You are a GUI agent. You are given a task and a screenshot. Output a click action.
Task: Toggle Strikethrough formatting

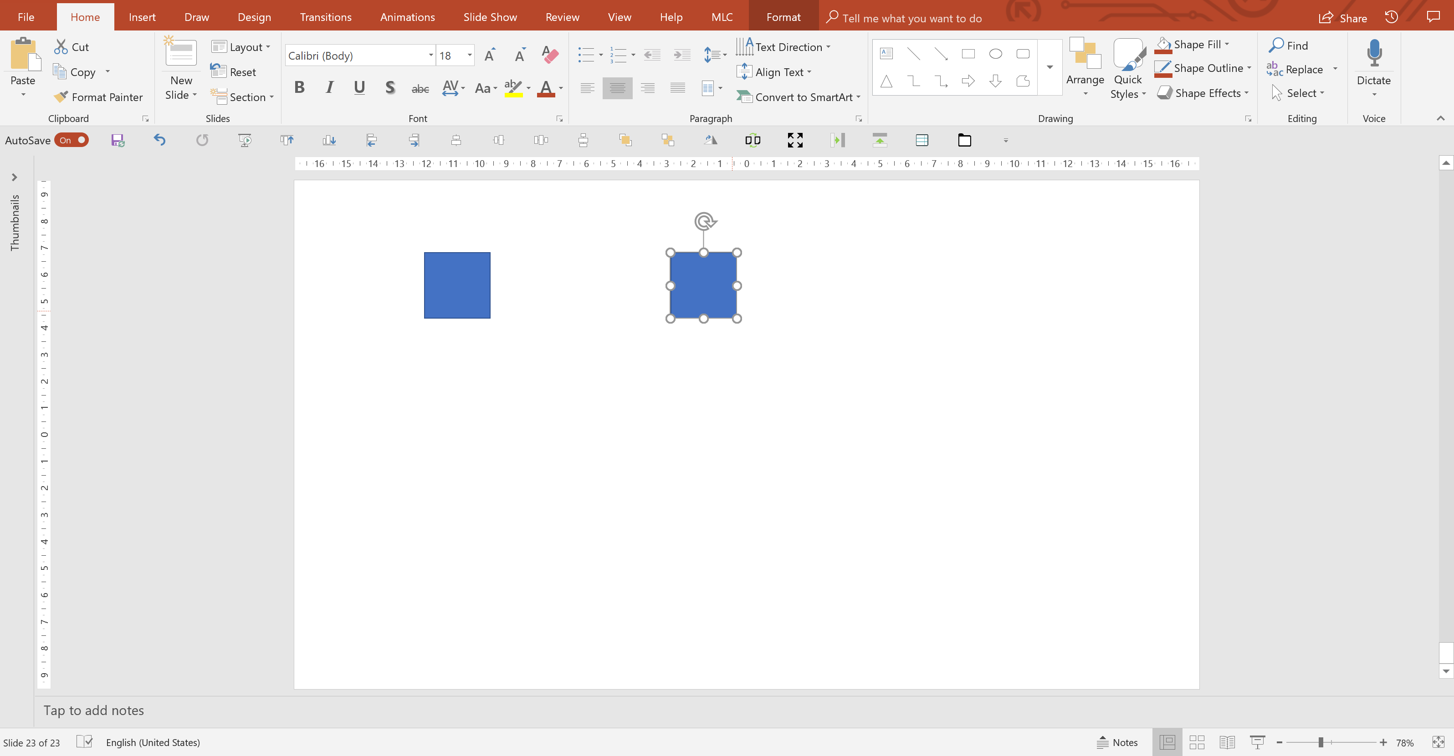(x=420, y=89)
